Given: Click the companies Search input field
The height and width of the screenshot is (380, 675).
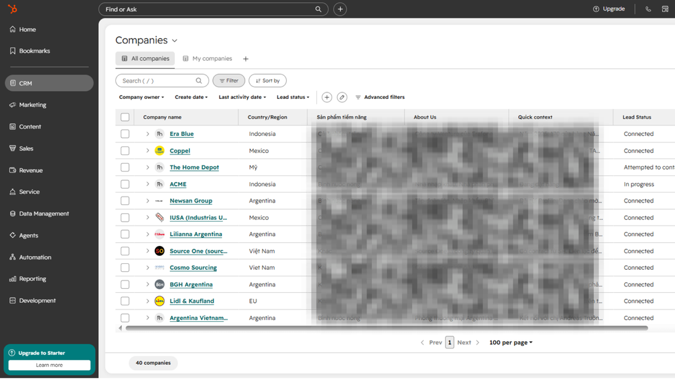Looking at the screenshot, I should [x=162, y=80].
